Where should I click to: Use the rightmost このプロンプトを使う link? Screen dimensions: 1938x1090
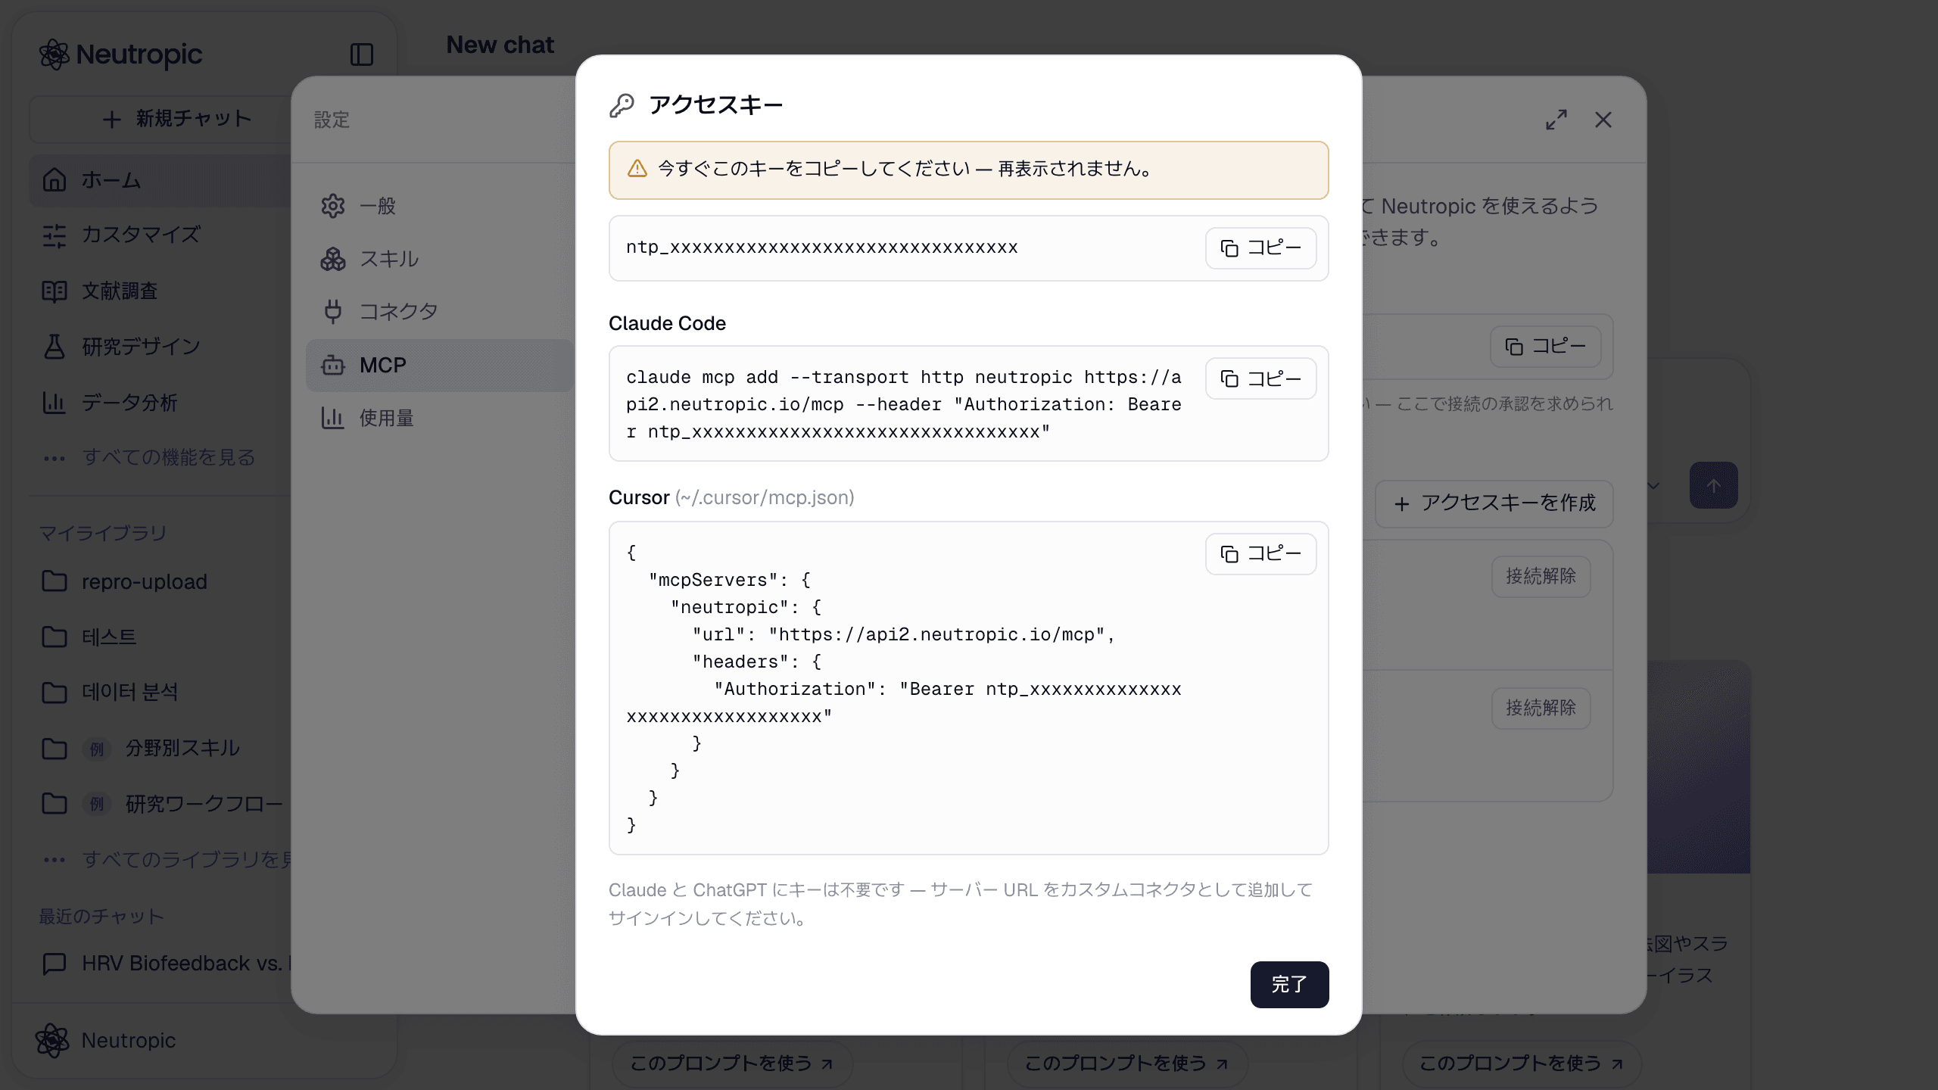1522,1064
